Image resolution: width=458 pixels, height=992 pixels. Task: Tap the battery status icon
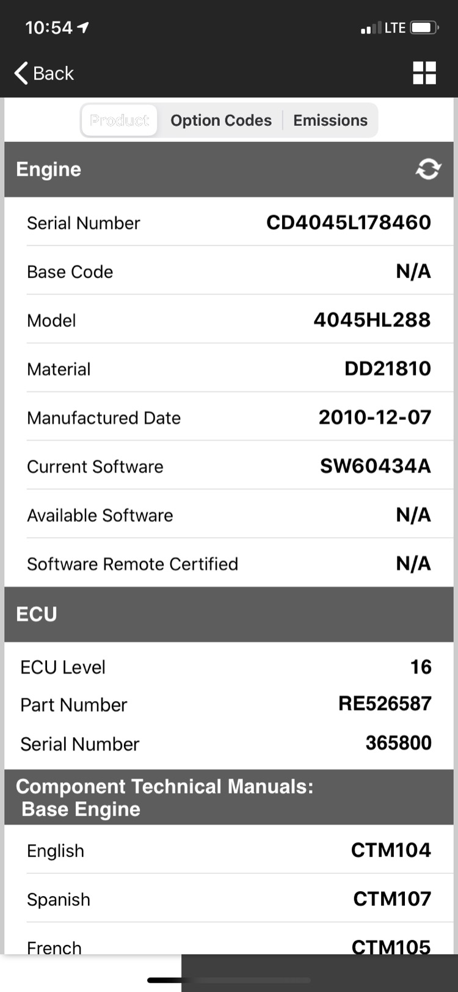pyautogui.click(x=424, y=28)
